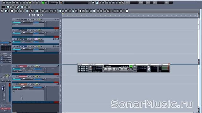The image size is (202, 113).
Task: Click the New project icon in top toolbar
Action: coord(4,3)
